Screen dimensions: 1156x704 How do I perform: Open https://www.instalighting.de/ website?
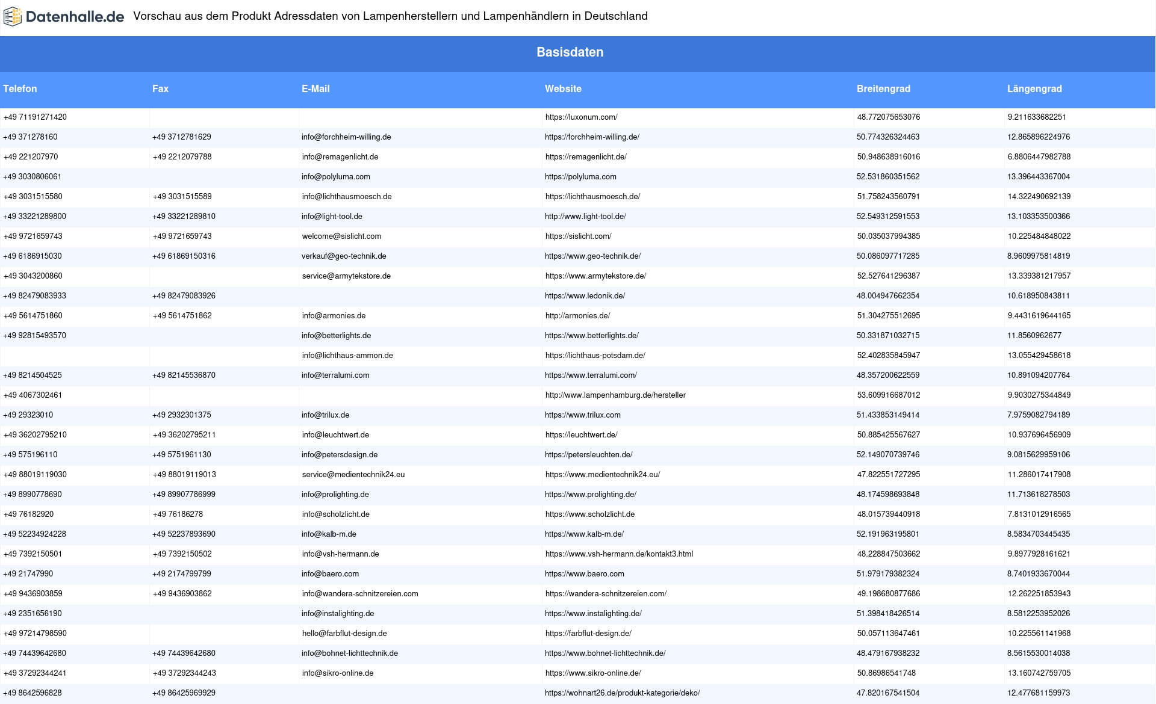(593, 614)
